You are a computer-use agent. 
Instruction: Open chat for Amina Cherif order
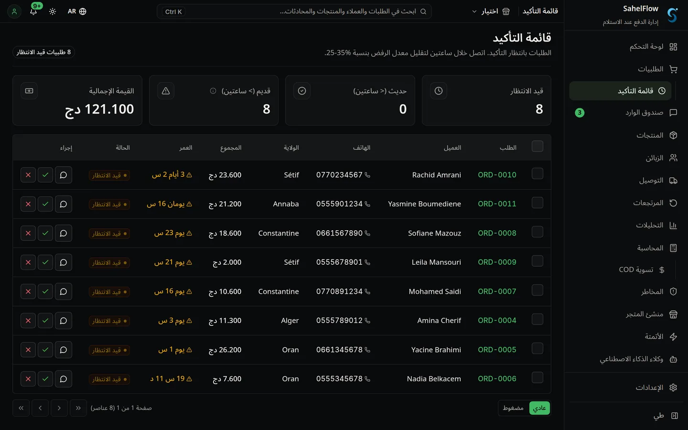[x=63, y=321]
